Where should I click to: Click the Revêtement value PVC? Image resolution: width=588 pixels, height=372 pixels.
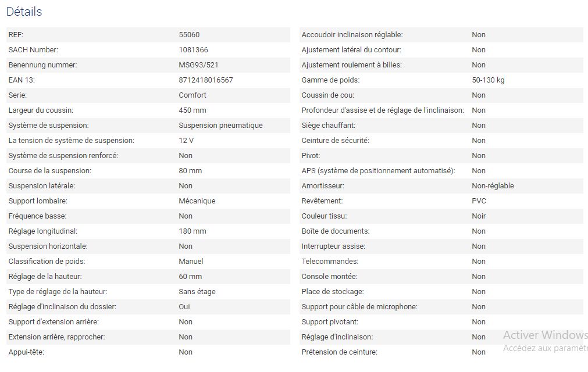pyautogui.click(x=479, y=201)
